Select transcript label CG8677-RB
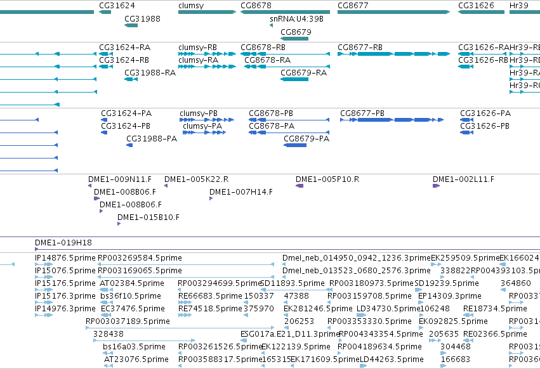 click(x=360, y=48)
